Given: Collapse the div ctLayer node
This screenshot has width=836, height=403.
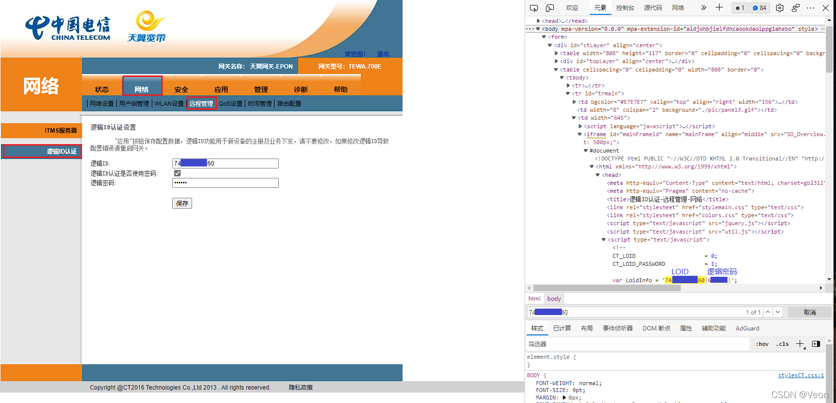Looking at the screenshot, I should click(550, 45).
